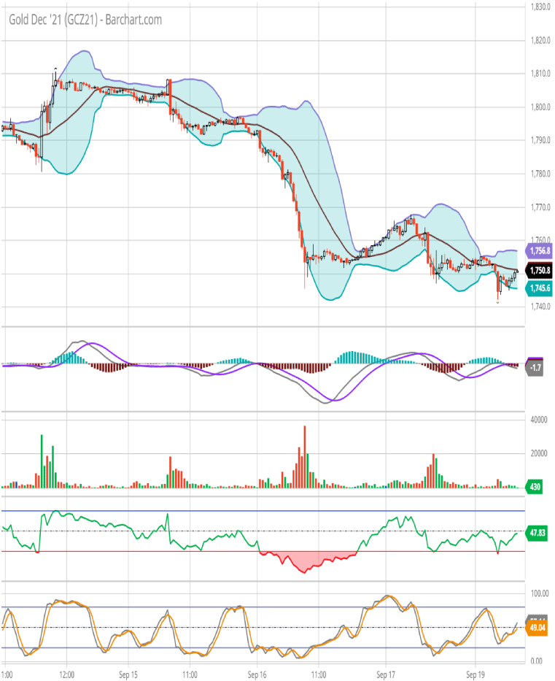Click the 1,830.0 price axis label
The image size is (555, 681).
(540, 7)
